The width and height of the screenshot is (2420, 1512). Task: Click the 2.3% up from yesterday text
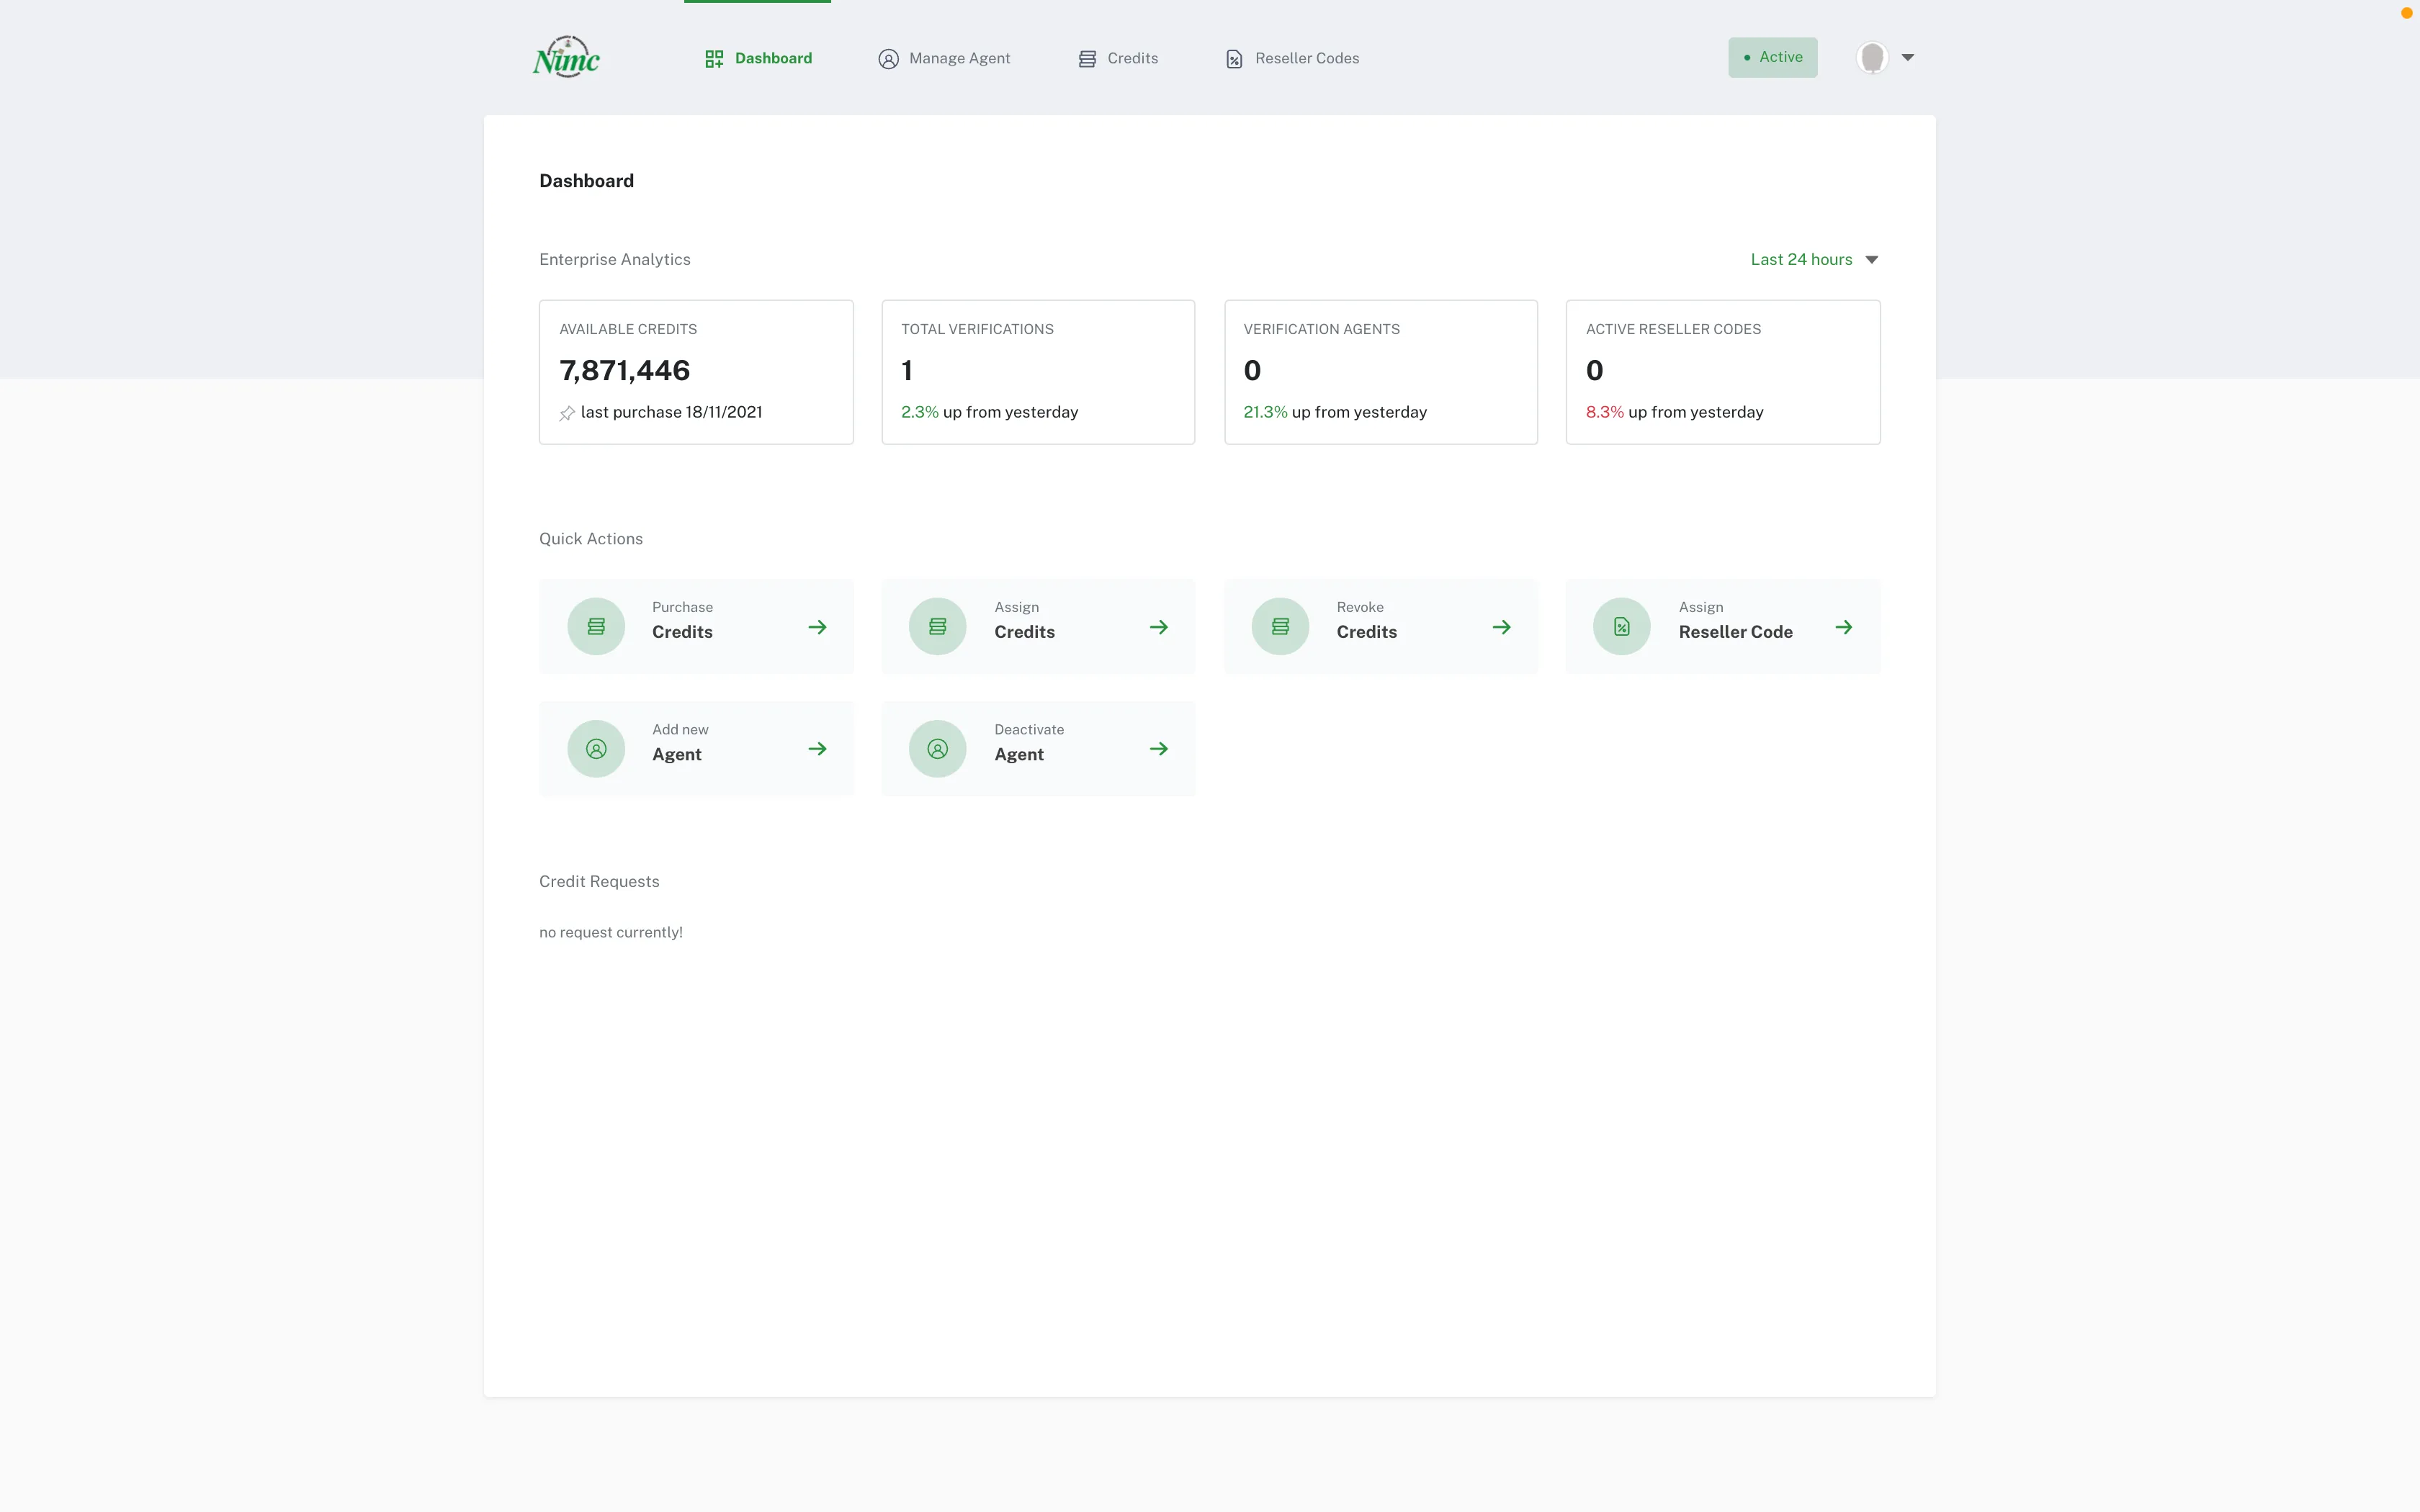[989, 412]
